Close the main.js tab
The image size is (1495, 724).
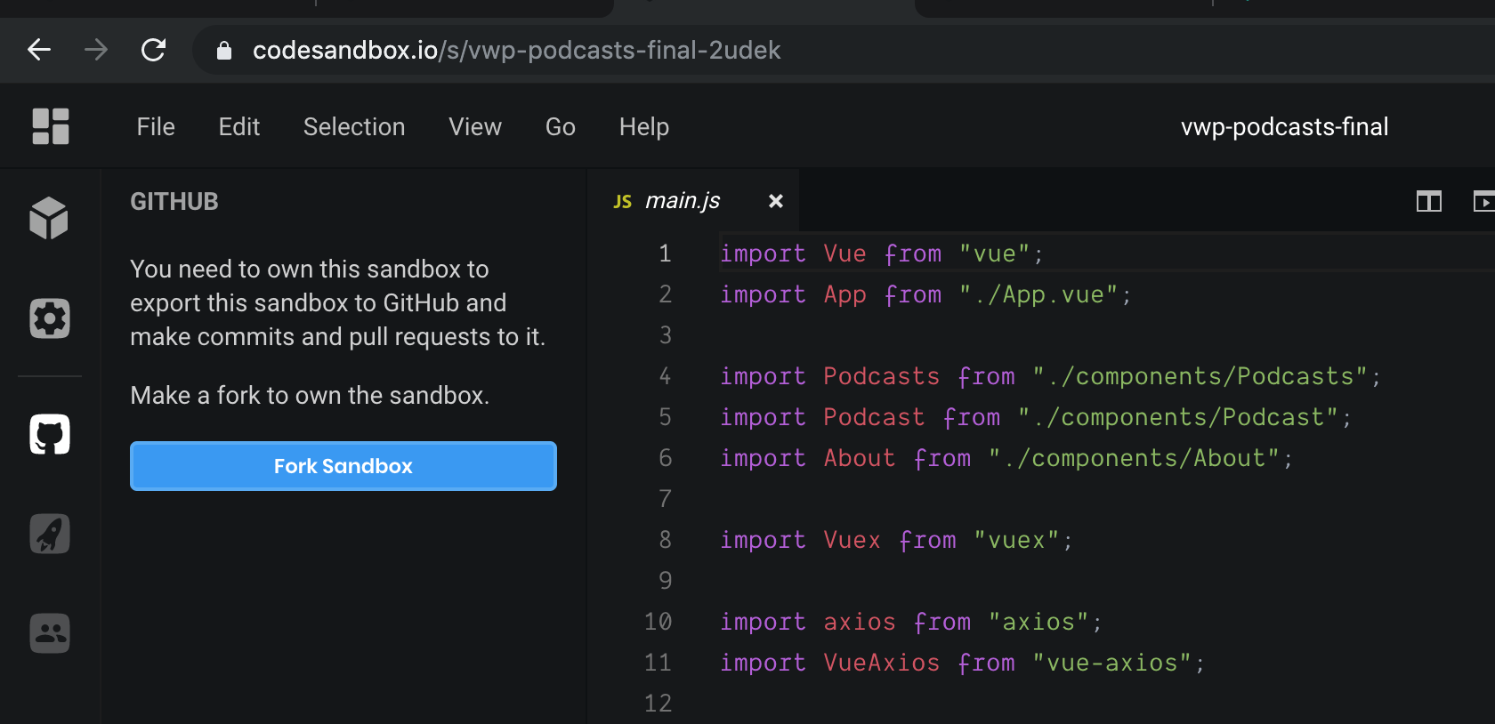point(776,201)
